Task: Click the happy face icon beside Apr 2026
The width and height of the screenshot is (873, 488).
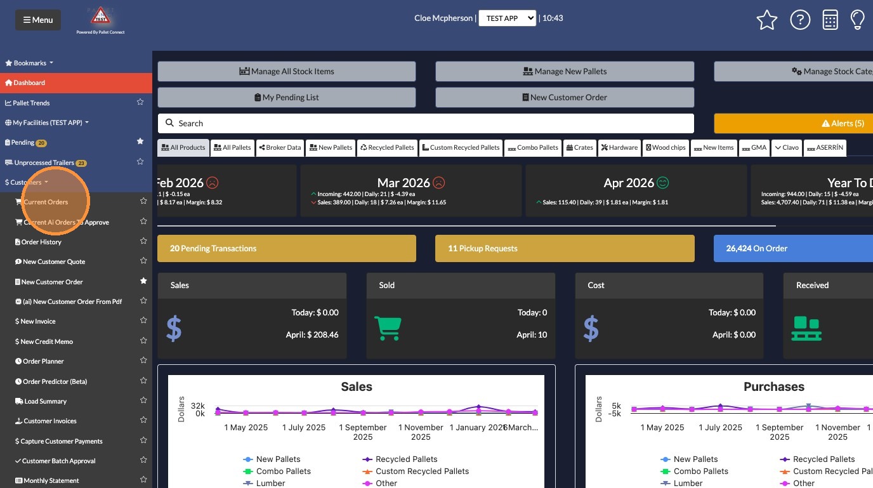Action: pyautogui.click(x=663, y=183)
